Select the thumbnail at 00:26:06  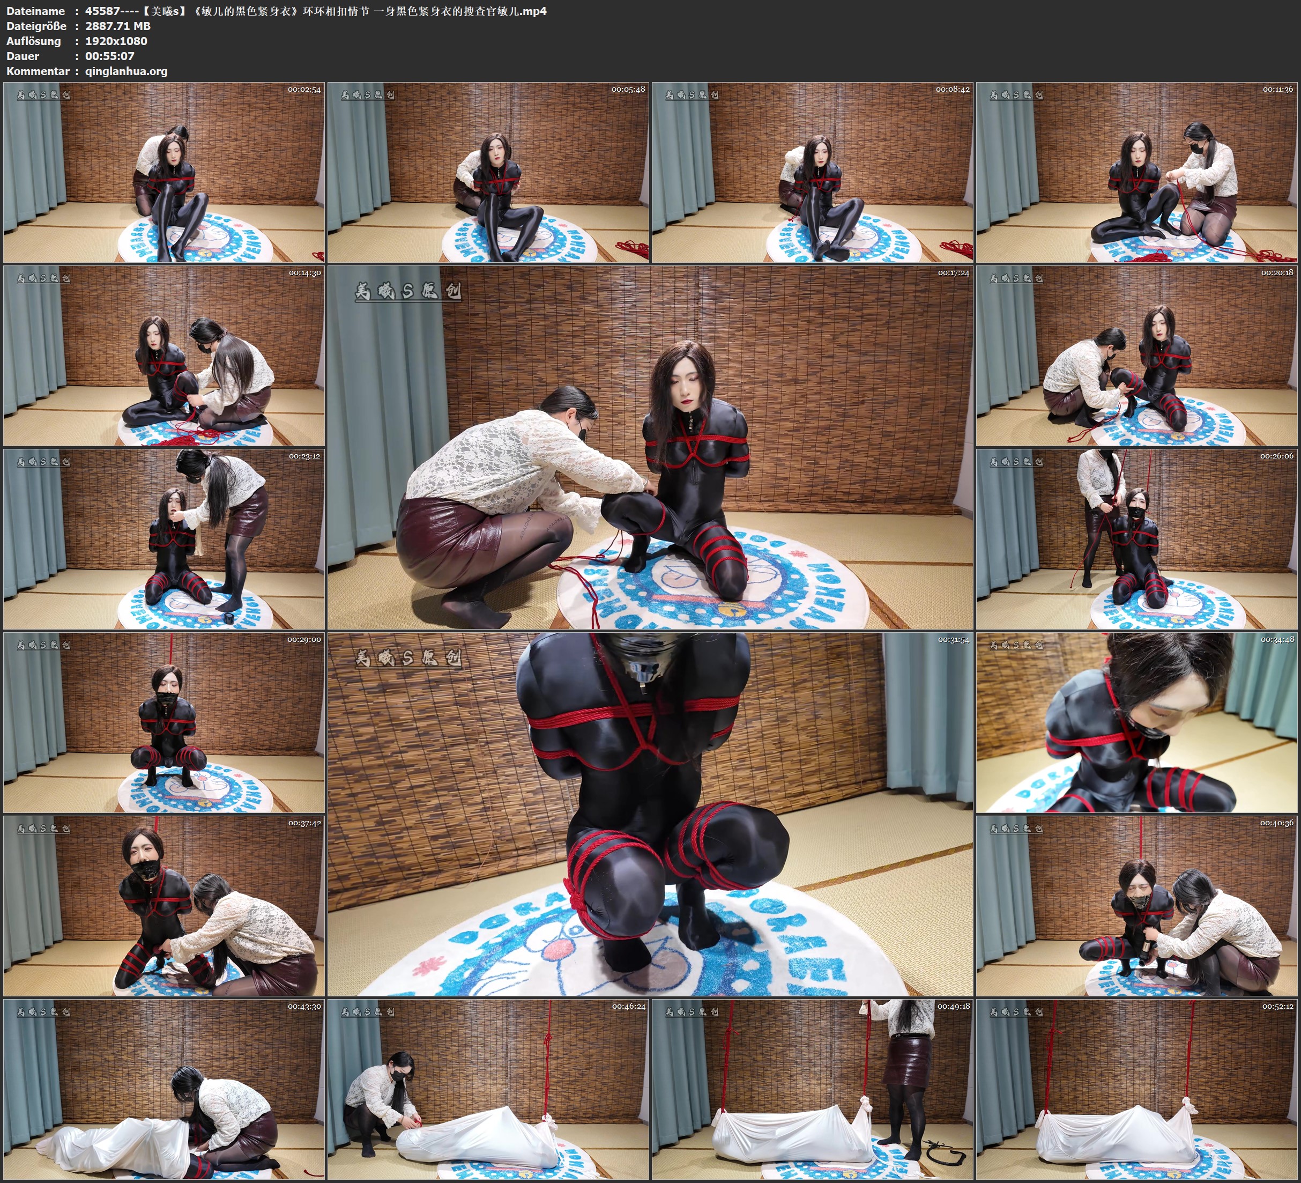coord(1136,539)
